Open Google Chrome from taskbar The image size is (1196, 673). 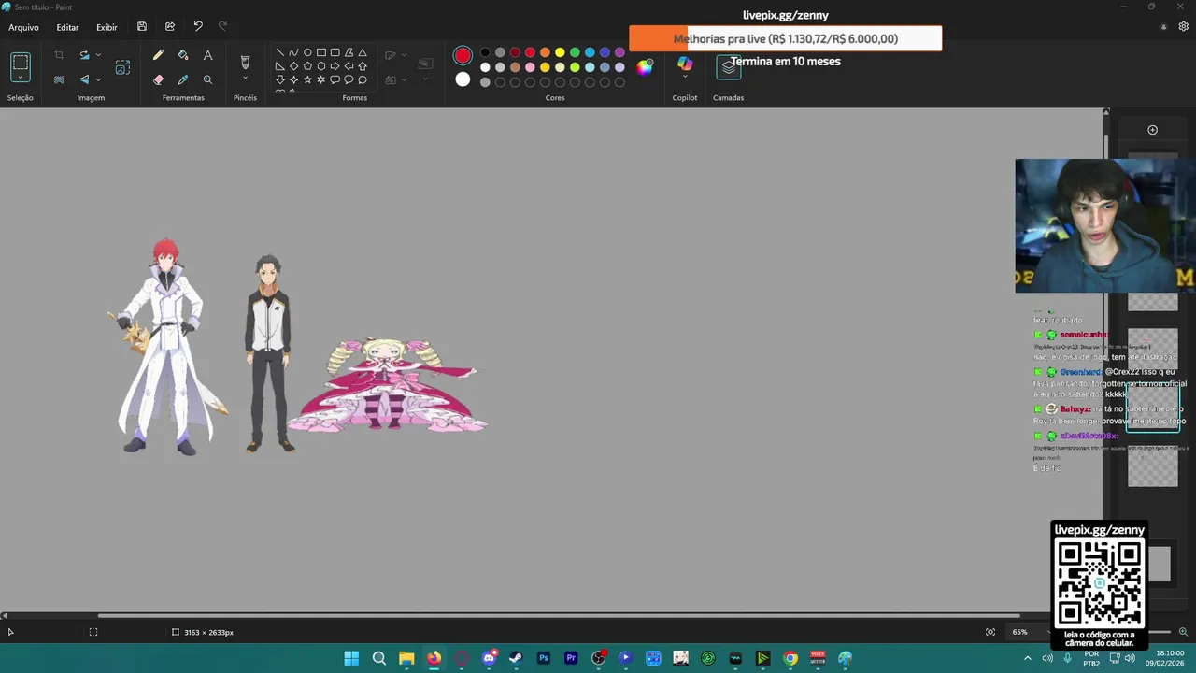(x=790, y=658)
